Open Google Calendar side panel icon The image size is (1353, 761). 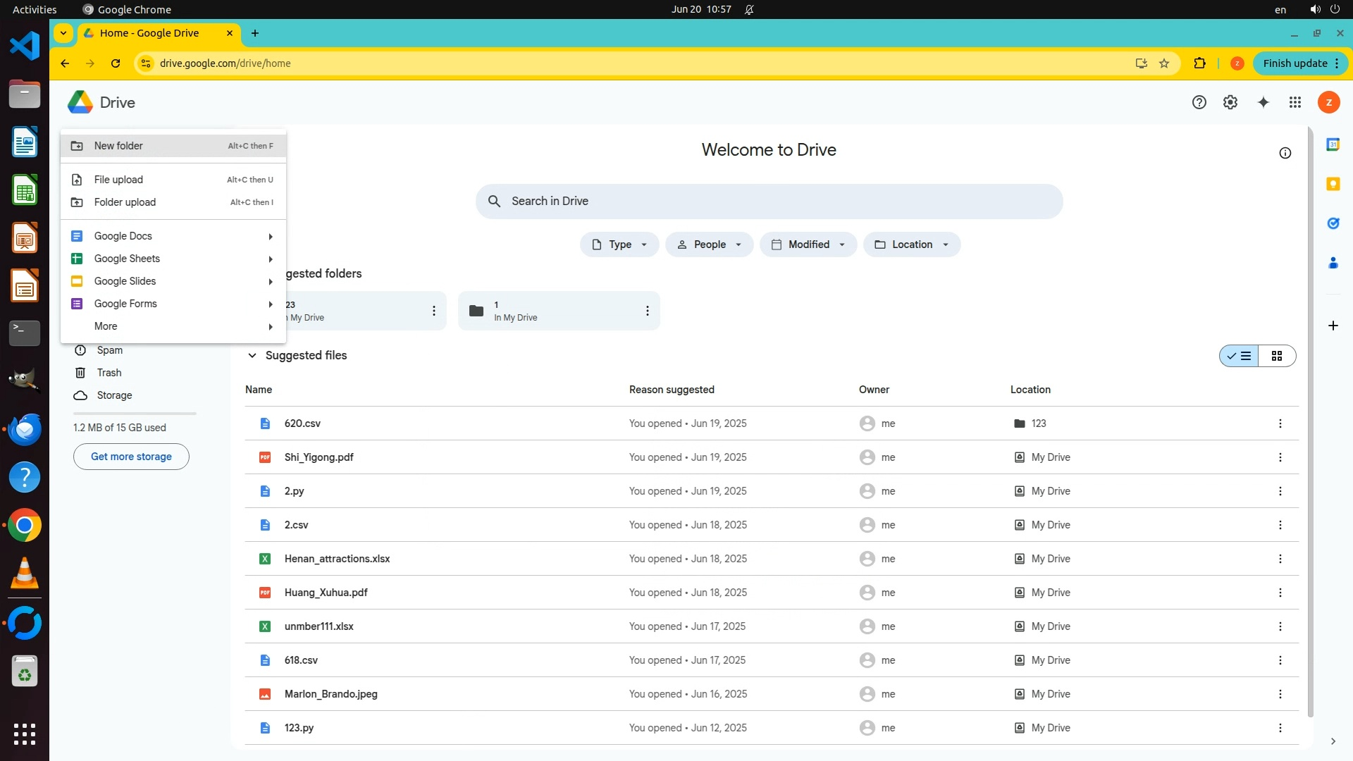(1333, 144)
